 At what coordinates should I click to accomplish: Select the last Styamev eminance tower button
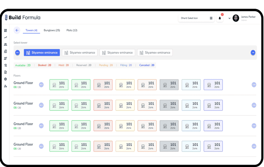click(155, 53)
